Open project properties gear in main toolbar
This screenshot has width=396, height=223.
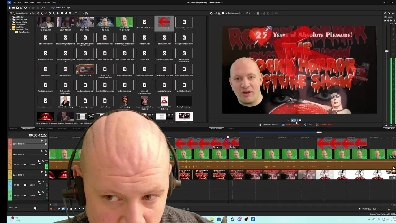[x=25, y=7]
